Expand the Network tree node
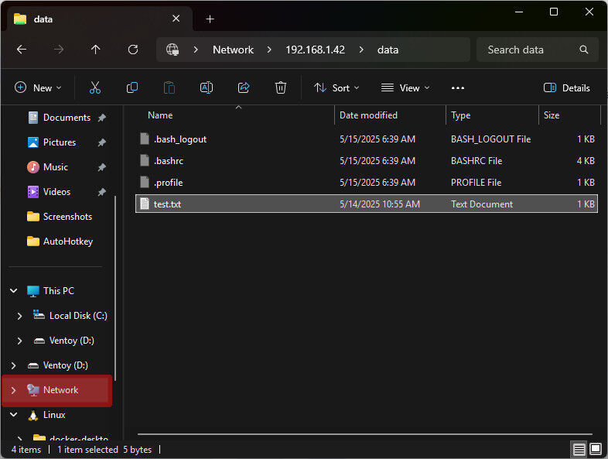 click(x=13, y=390)
